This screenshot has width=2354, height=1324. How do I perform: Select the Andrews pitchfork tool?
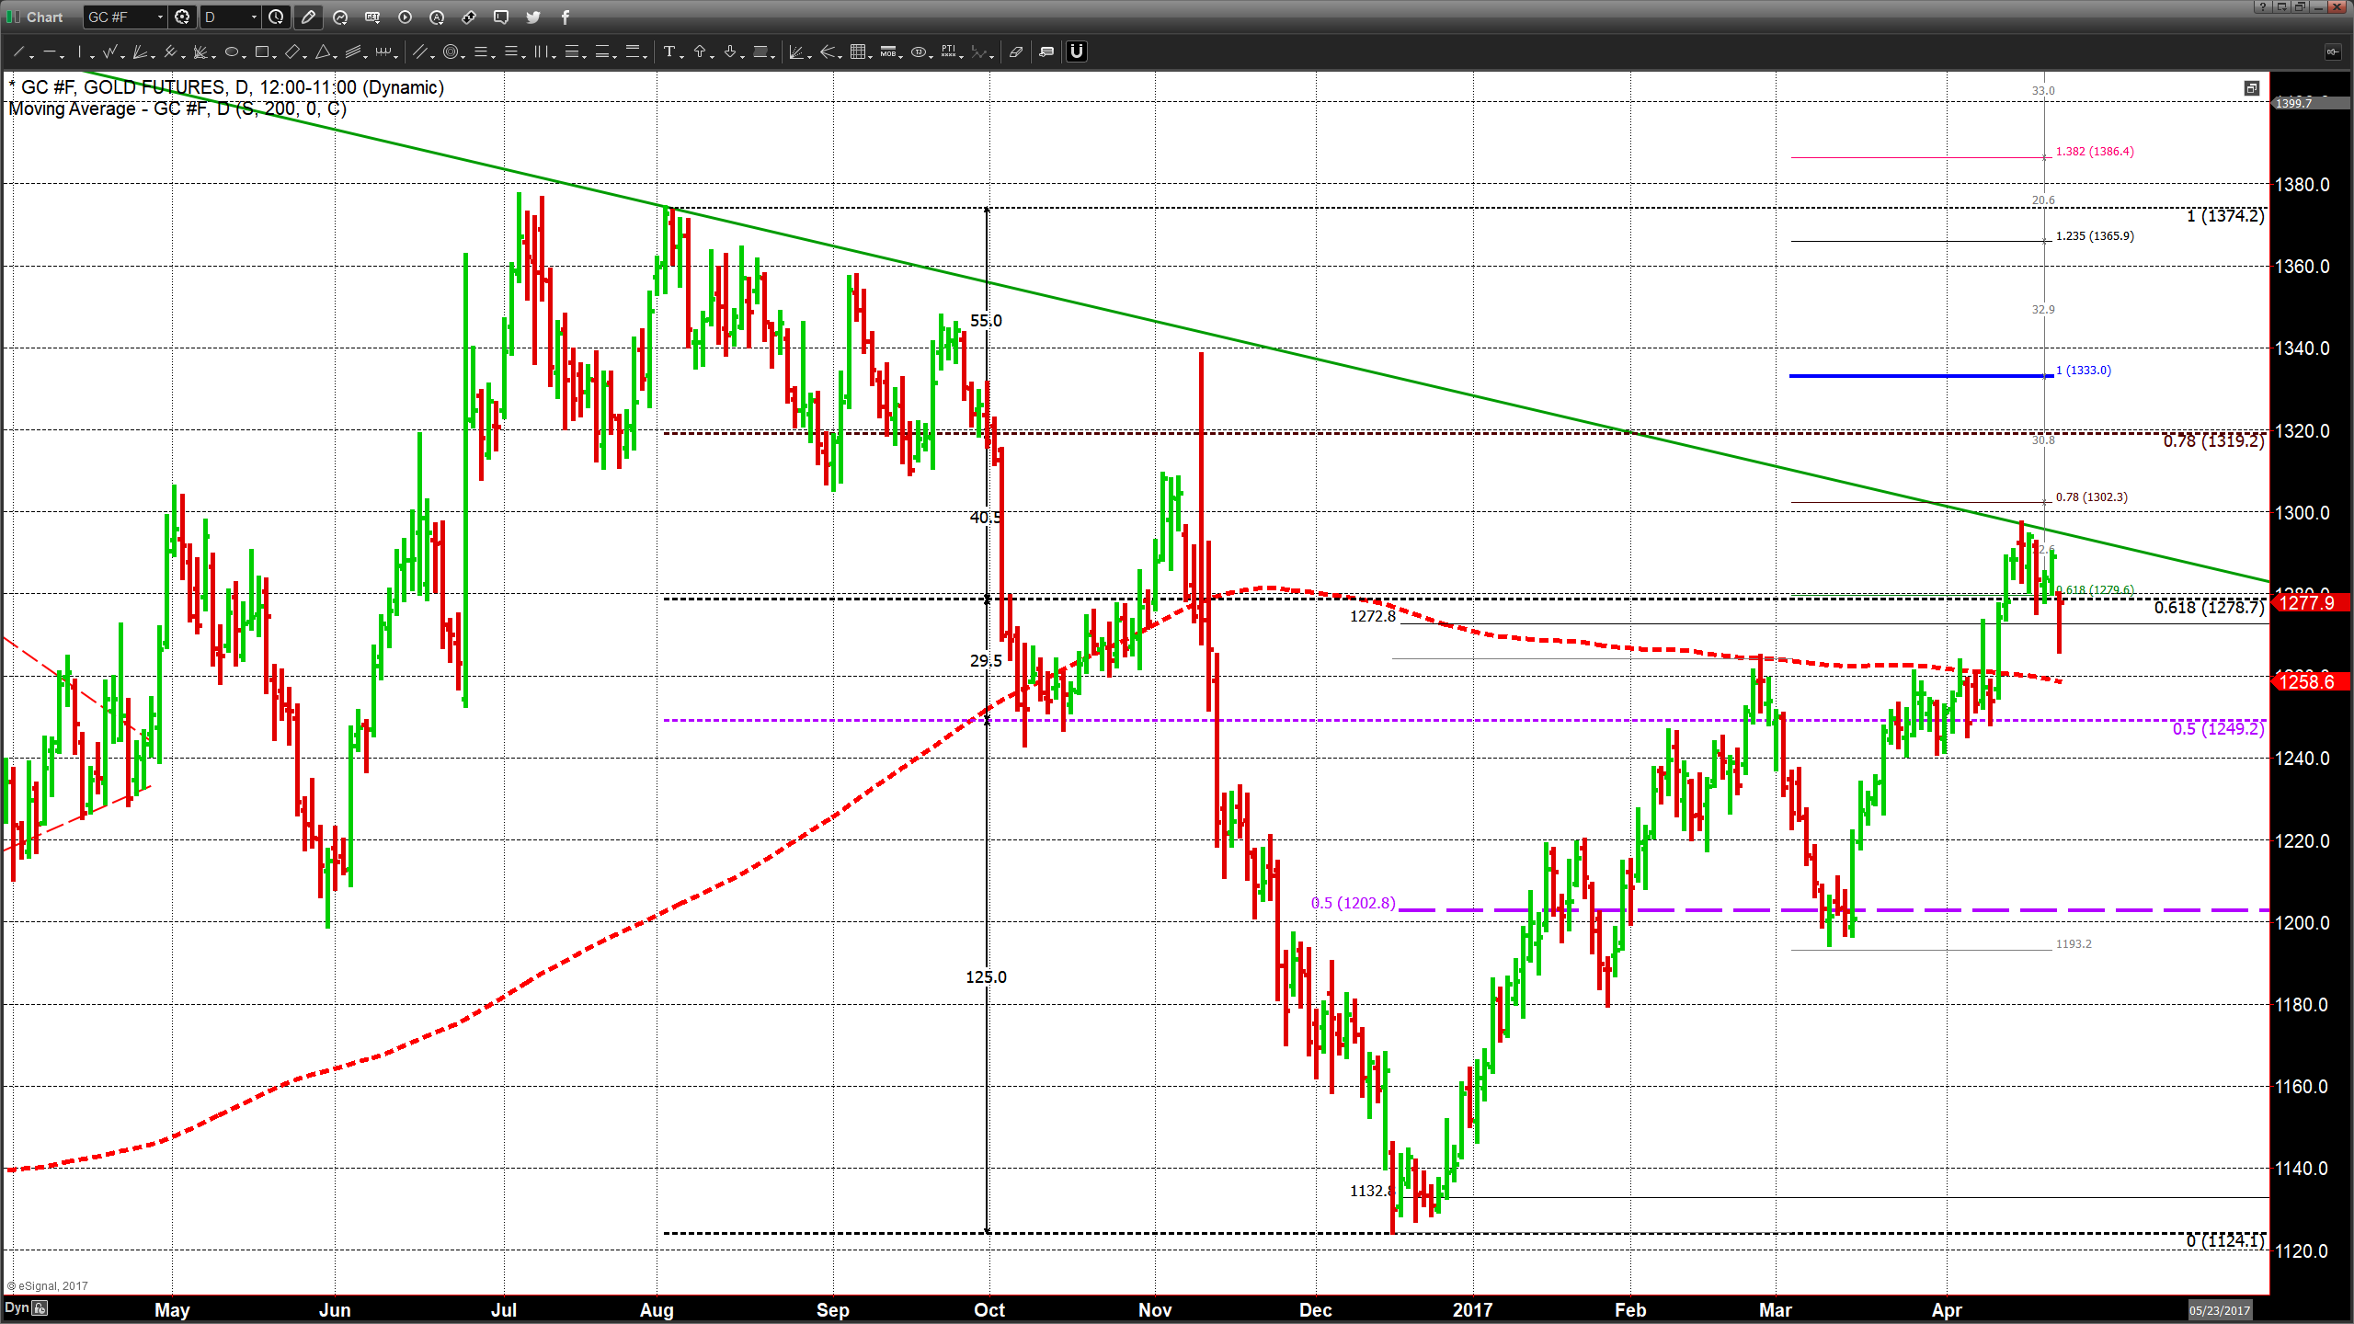coord(170,51)
